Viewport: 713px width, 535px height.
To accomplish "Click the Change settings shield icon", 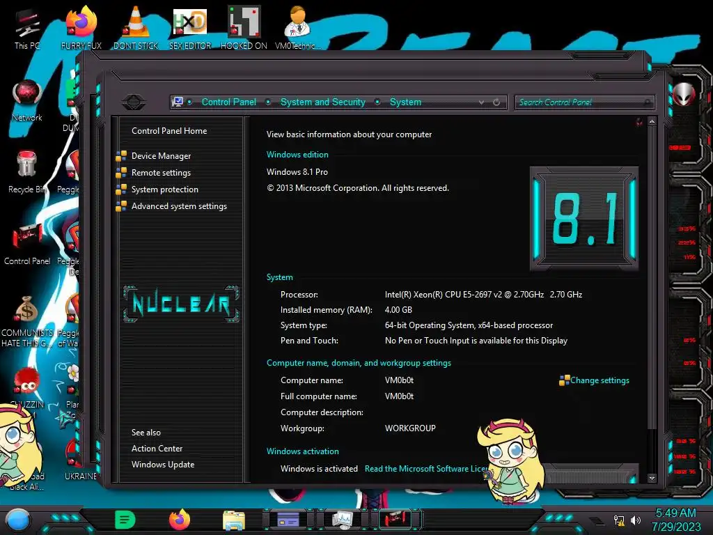I will click(x=564, y=380).
